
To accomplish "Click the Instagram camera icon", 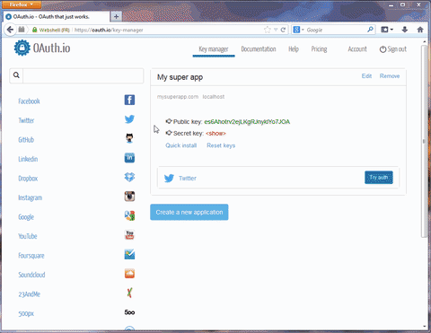I will click(x=129, y=197).
